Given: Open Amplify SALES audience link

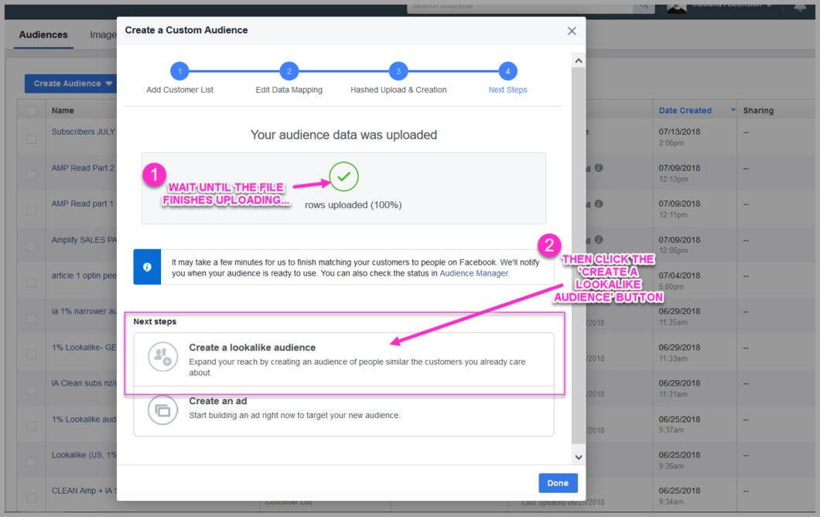Looking at the screenshot, I should pyautogui.click(x=84, y=240).
